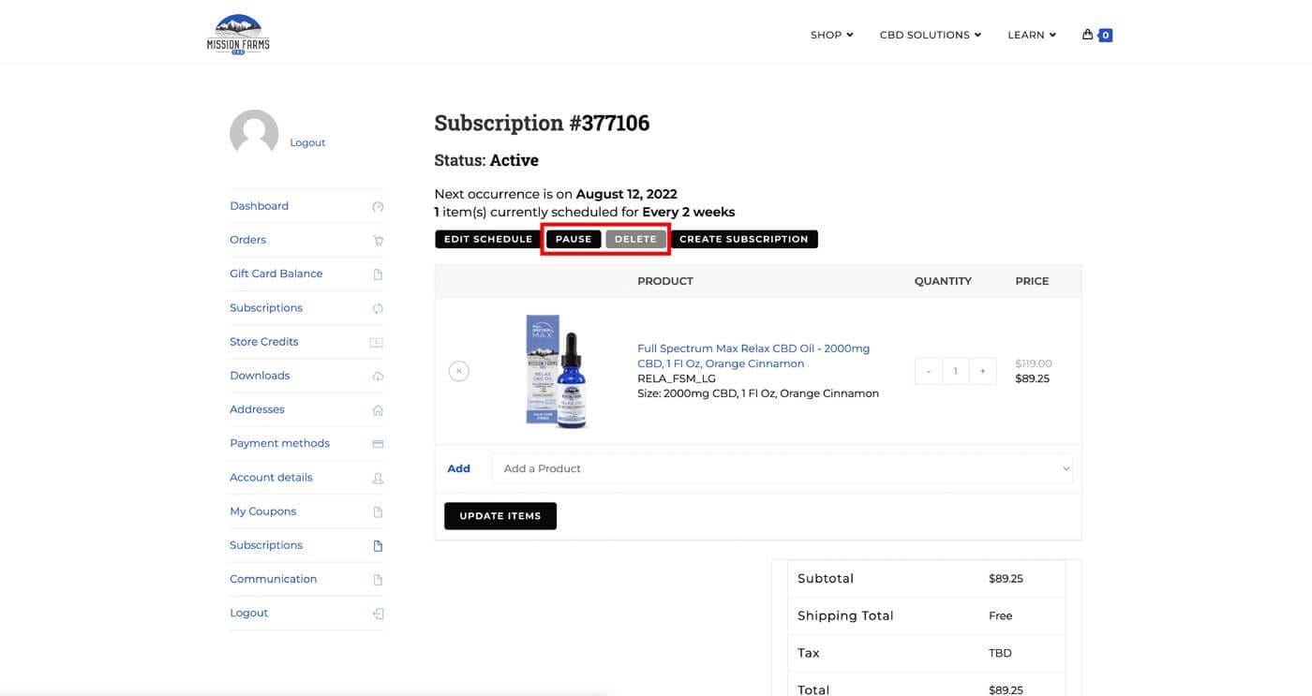Viewport: 1312px width, 696px height.
Task: Click the Addresses home icon in sidebar
Action: (x=378, y=410)
